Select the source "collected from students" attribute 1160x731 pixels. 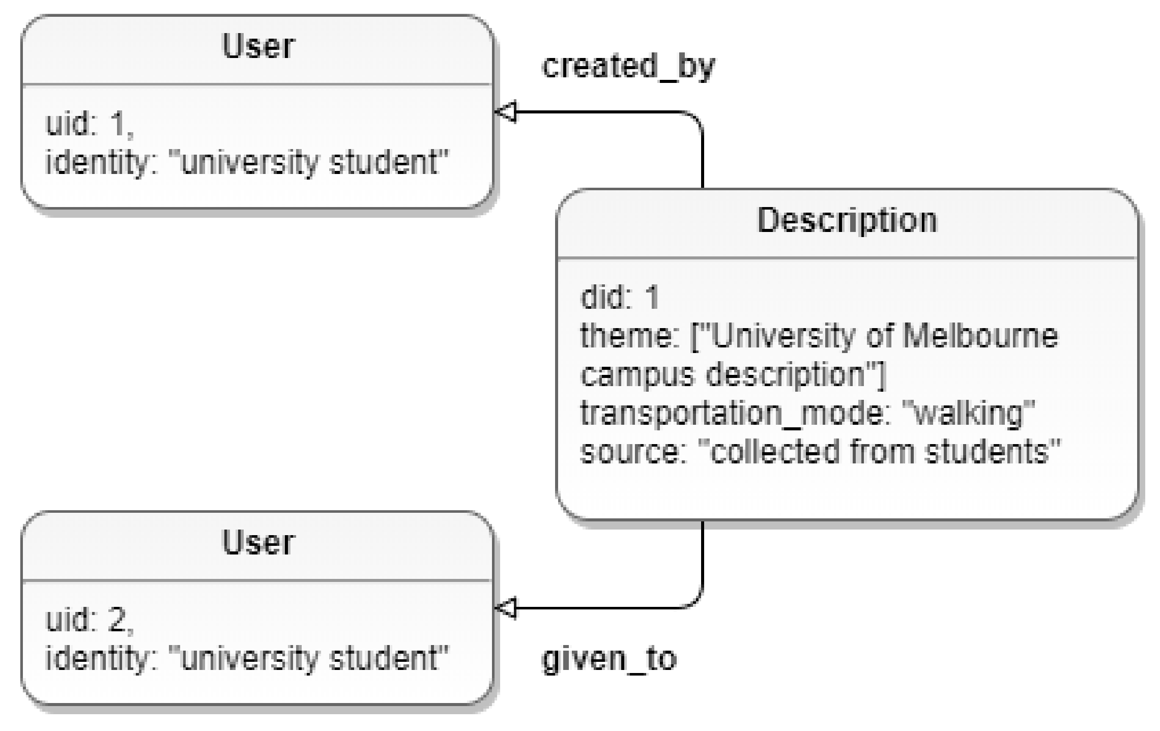[x=820, y=452]
